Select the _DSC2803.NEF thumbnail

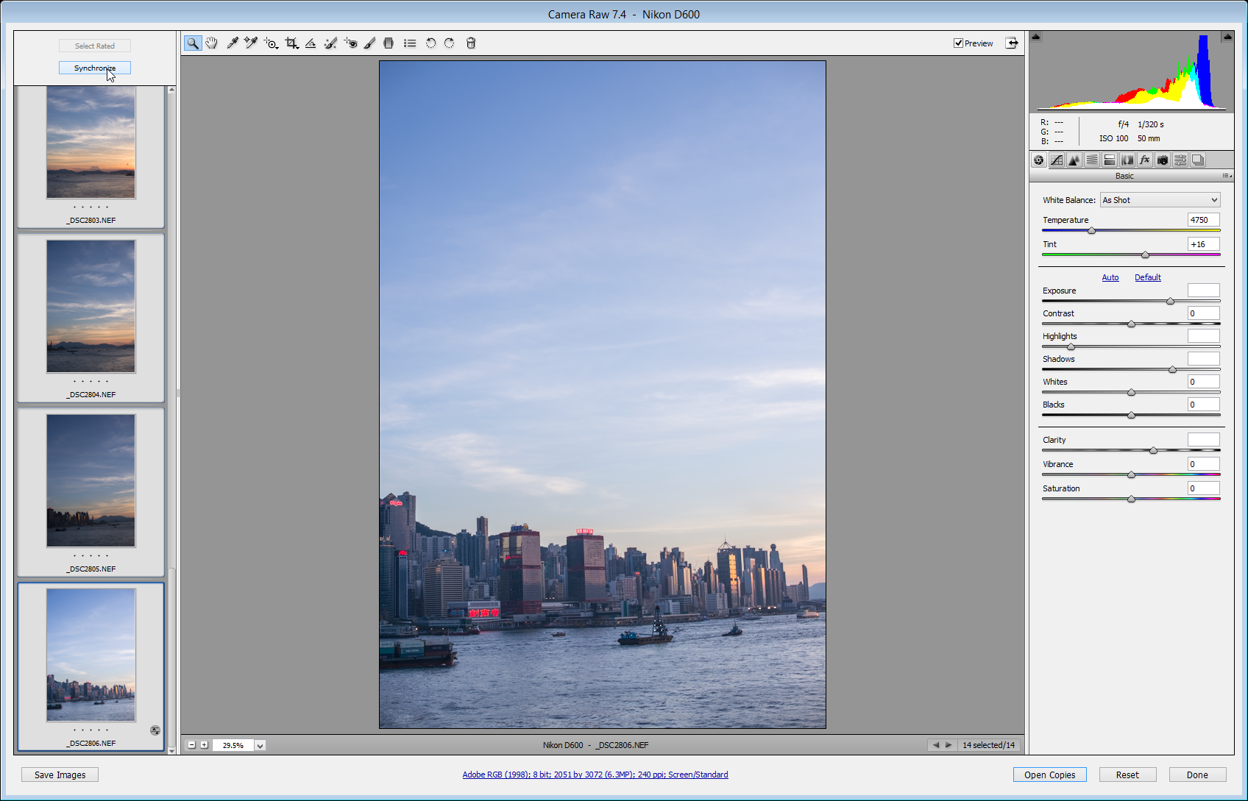91,141
